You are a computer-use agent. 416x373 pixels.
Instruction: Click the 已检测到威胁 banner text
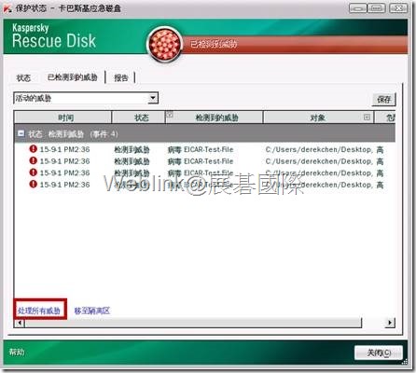pos(214,44)
